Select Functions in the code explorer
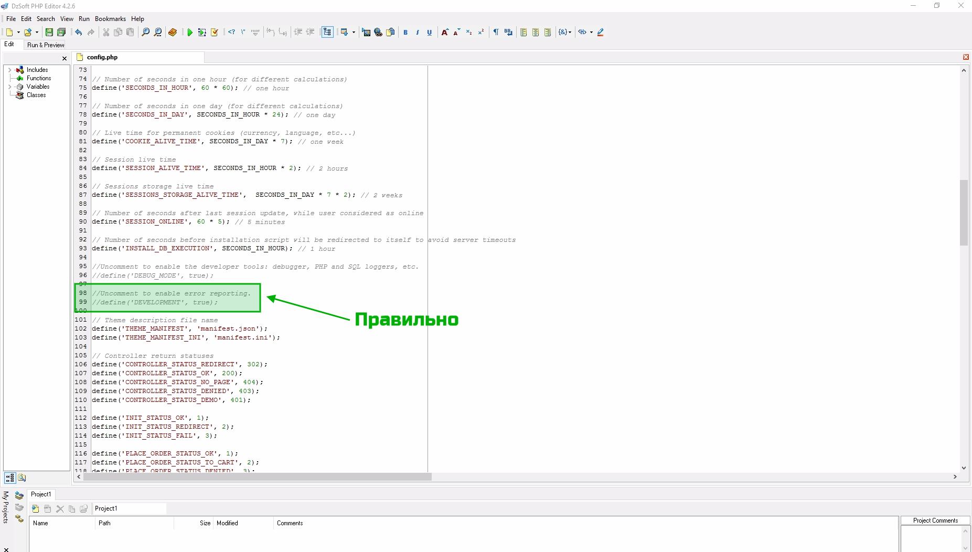 39,78
